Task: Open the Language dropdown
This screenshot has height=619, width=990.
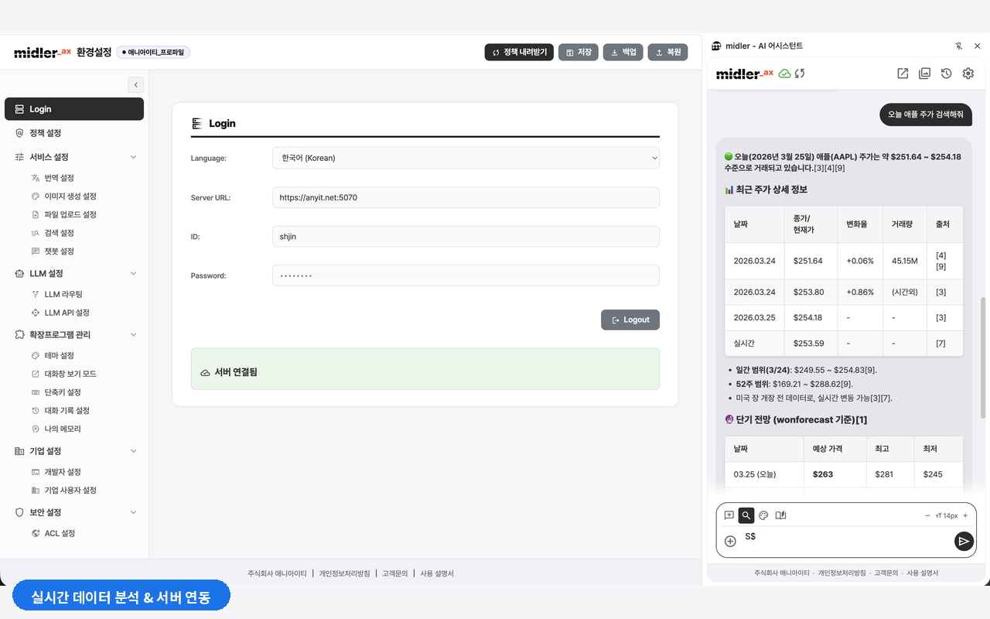Action: pos(466,158)
